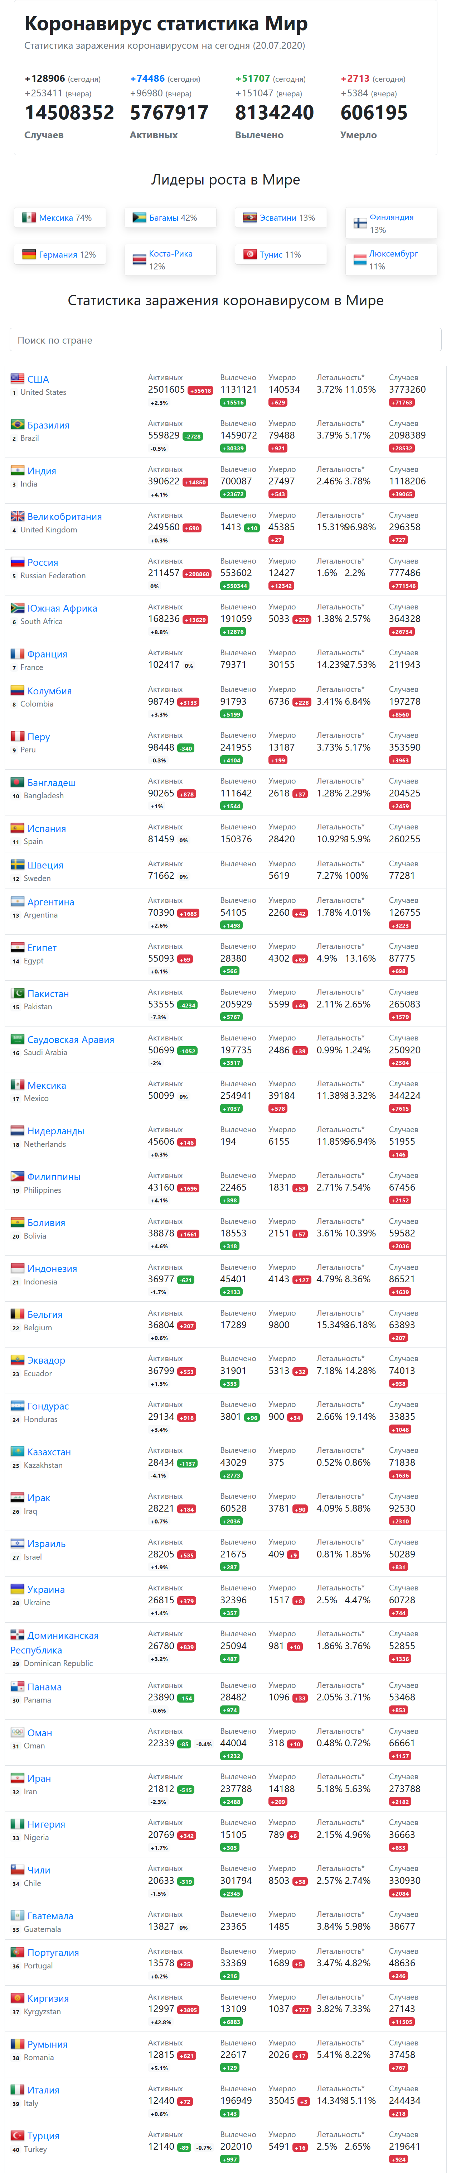
Task: Click the Mexico flag in growth leaders
Action: 29,217
